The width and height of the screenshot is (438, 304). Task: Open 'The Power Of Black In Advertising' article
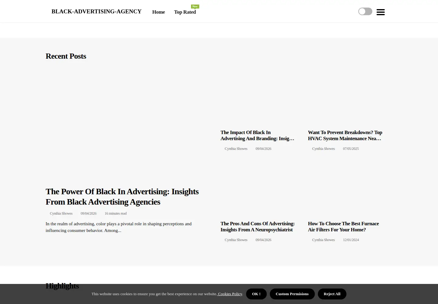tap(122, 197)
